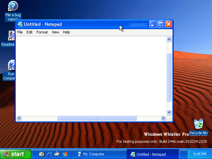Click inside the Notepad text area
This screenshot has width=212, height=159.
click(91, 76)
